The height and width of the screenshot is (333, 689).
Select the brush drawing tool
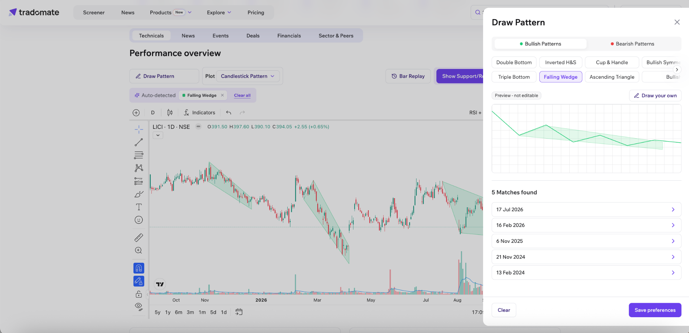(x=139, y=194)
